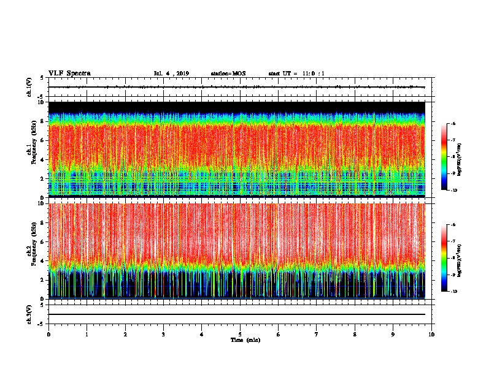Image resolution: width=486 pixels, height=375 pixels.
Task: Click the "Time (min)" axis title
Action: click(245, 340)
